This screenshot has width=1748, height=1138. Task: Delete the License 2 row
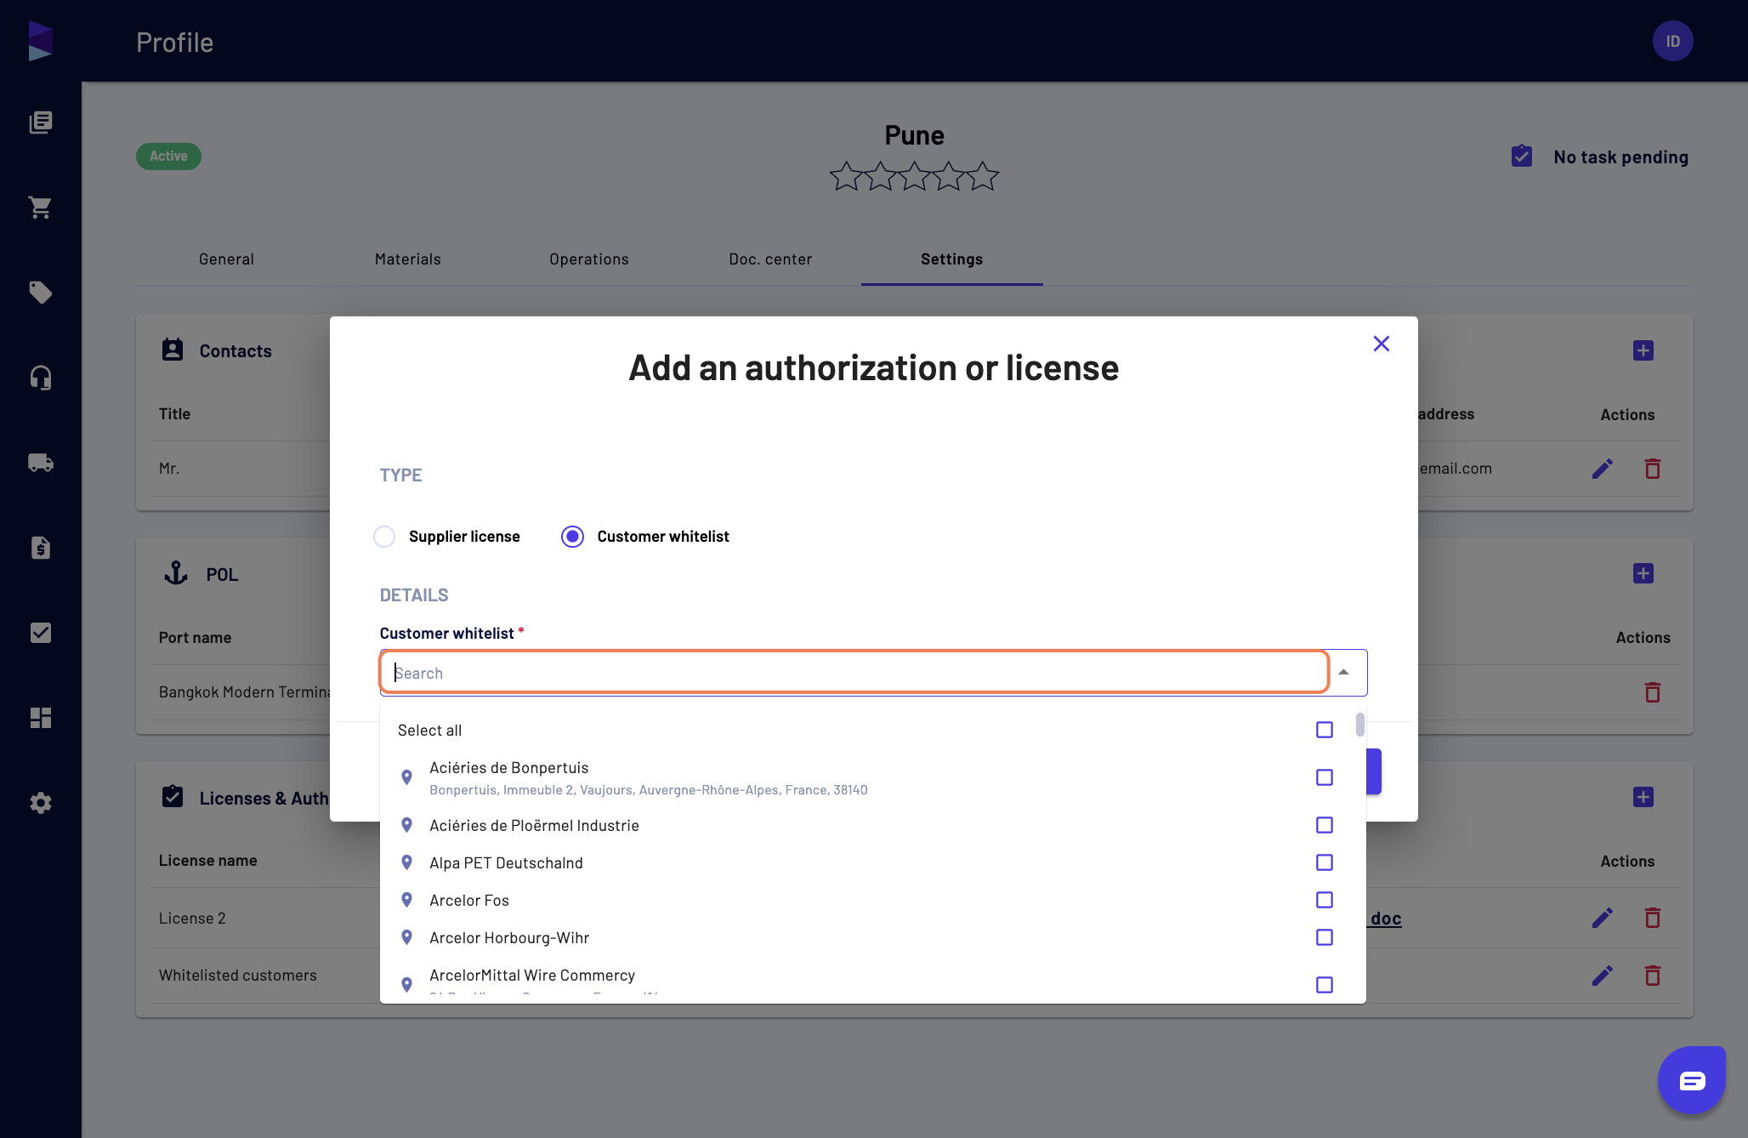(x=1653, y=918)
